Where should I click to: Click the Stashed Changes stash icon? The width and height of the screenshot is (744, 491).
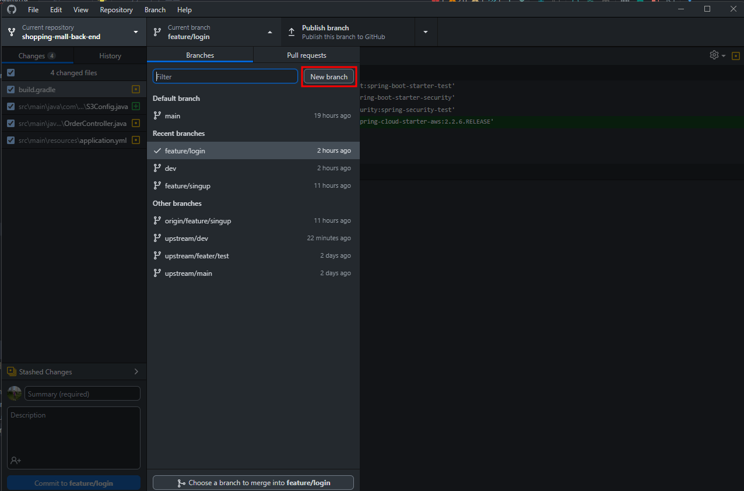click(x=12, y=372)
